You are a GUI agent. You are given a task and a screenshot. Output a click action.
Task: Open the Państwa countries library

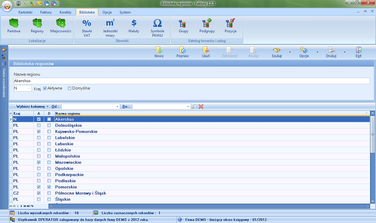click(14, 26)
